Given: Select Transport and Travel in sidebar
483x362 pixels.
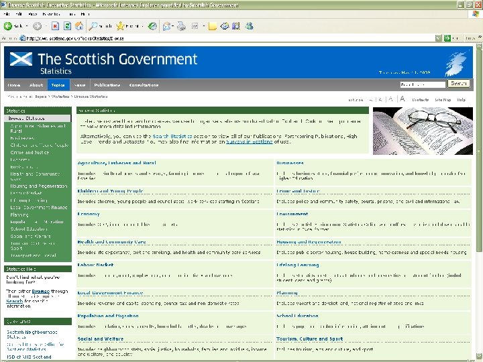Looking at the screenshot, I should click(x=34, y=255).
